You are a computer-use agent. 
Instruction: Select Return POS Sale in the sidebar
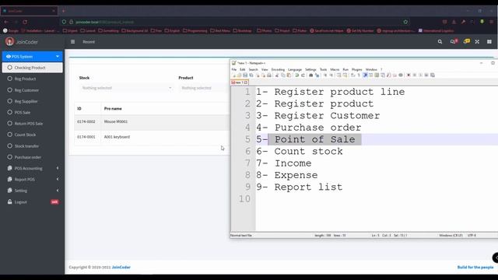(33, 124)
